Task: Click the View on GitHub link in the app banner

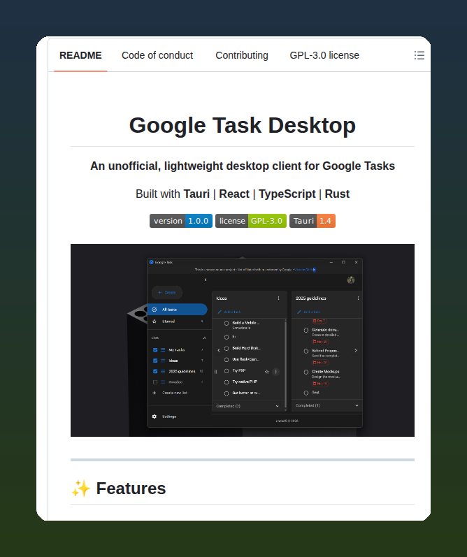Action: (x=305, y=270)
